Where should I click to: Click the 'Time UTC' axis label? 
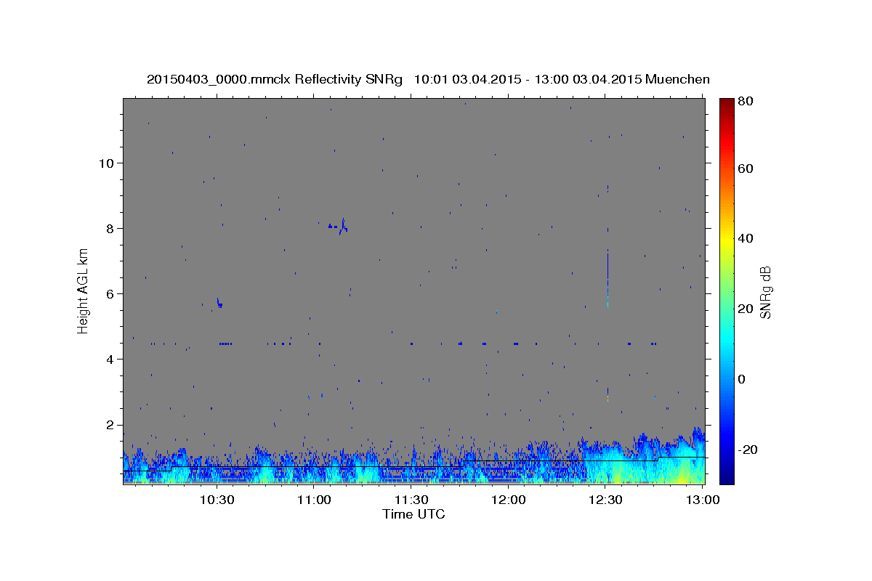coord(413,514)
